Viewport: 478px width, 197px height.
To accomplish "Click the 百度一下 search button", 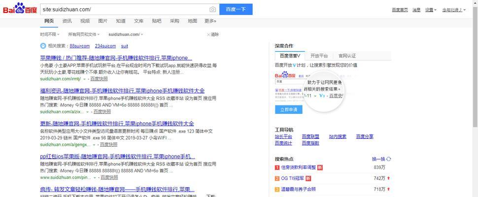I will coord(236,9).
